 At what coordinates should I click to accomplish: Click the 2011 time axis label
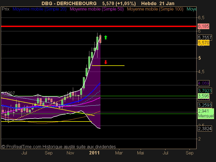[94, 153]
